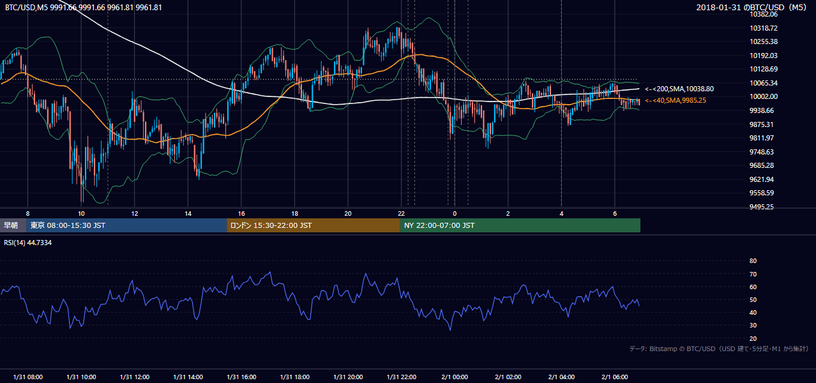Viewport: 816px width, 383px height.
Task: Click the 2/1 06:00 date label
Action: 615,377
